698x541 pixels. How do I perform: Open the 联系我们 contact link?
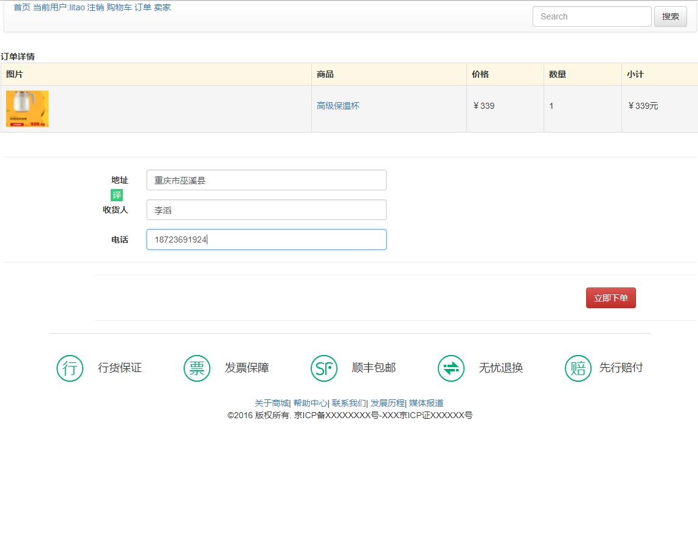point(348,403)
